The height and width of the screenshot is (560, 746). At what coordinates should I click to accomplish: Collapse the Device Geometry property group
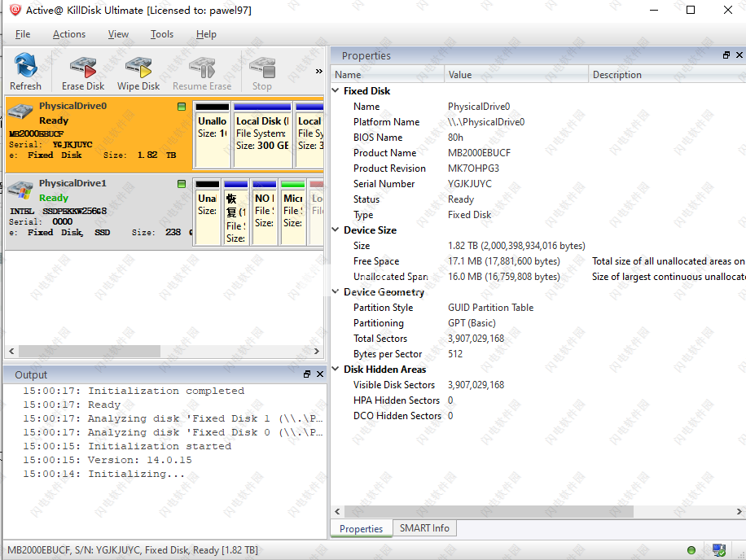pyautogui.click(x=336, y=291)
